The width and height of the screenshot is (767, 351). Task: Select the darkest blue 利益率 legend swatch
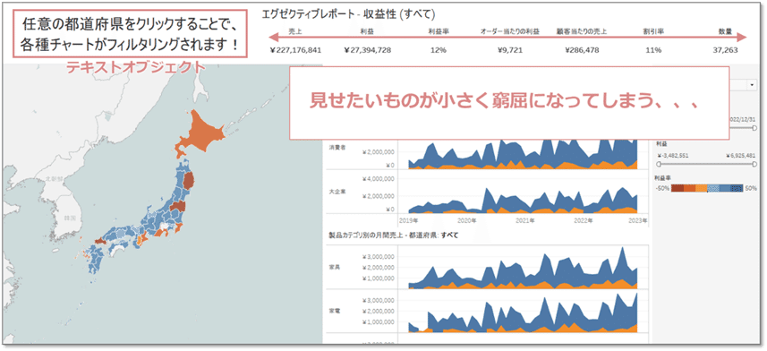pos(737,188)
